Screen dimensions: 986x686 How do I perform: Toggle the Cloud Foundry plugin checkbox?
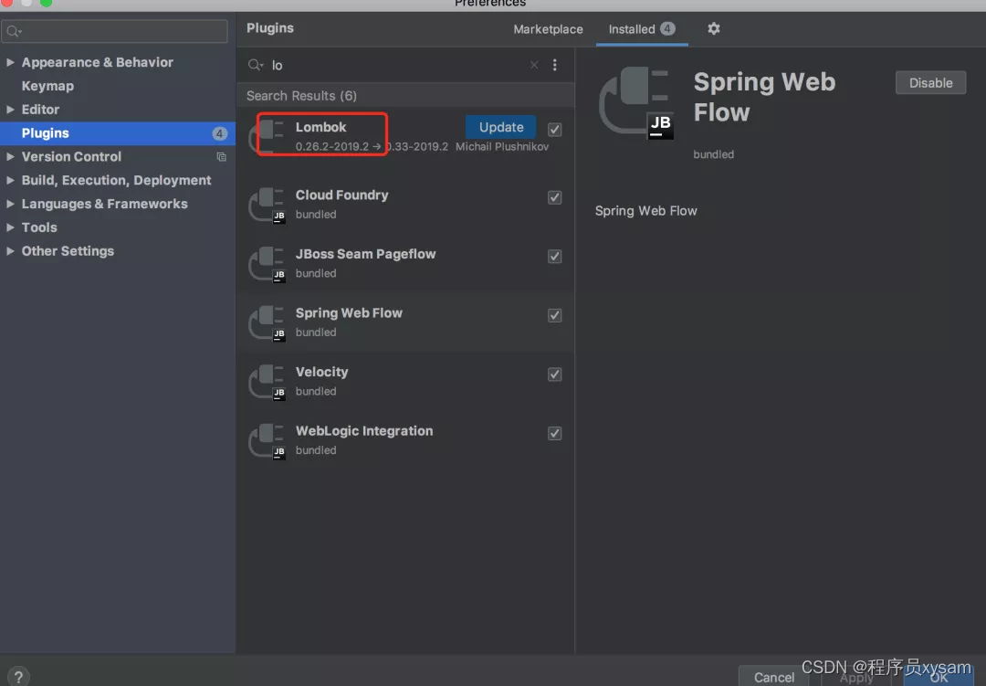pos(555,197)
